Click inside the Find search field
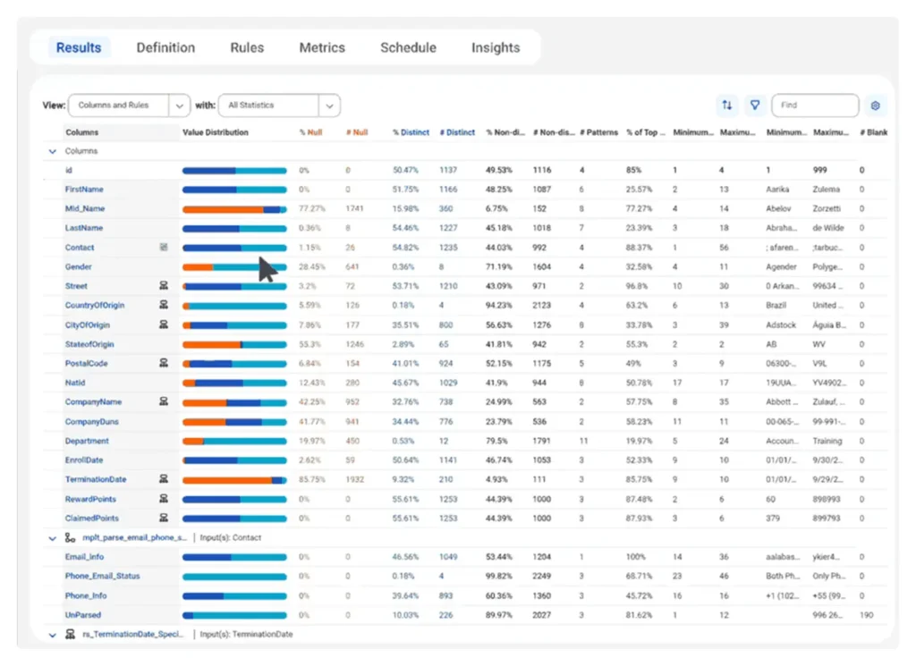The height and width of the screenshot is (666, 916). pyautogui.click(x=814, y=105)
